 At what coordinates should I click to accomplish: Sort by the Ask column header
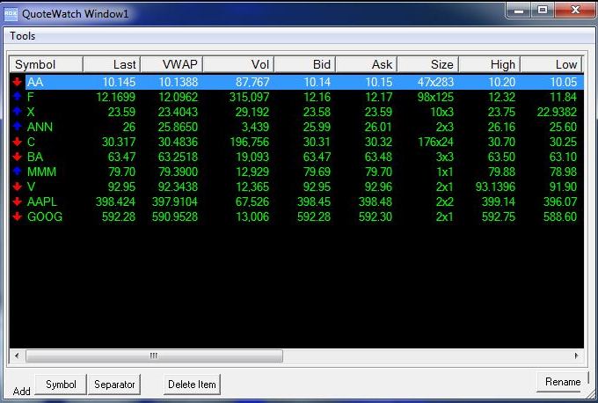[367, 64]
